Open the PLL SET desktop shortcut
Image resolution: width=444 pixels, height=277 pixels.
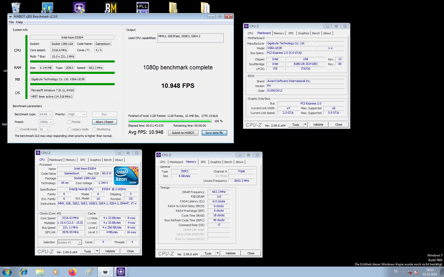coord(143,7)
